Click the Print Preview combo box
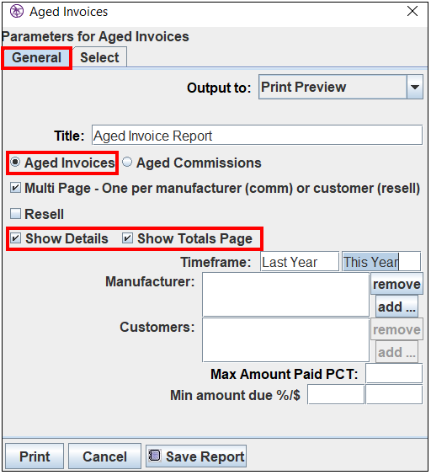 [341, 87]
